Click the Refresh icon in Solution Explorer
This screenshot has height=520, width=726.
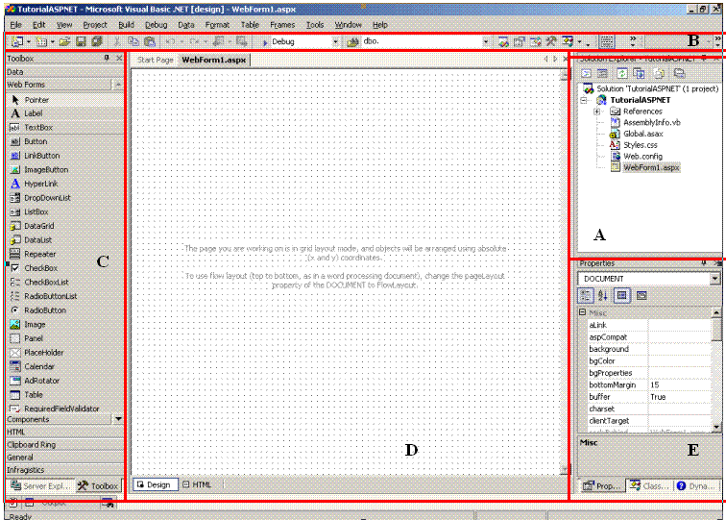[622, 73]
